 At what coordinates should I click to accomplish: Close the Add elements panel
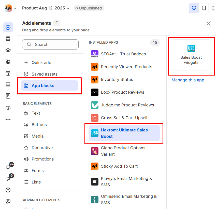[209, 23]
